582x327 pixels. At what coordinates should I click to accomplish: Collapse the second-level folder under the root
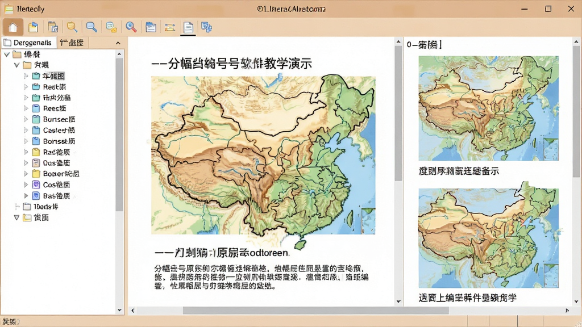point(16,65)
